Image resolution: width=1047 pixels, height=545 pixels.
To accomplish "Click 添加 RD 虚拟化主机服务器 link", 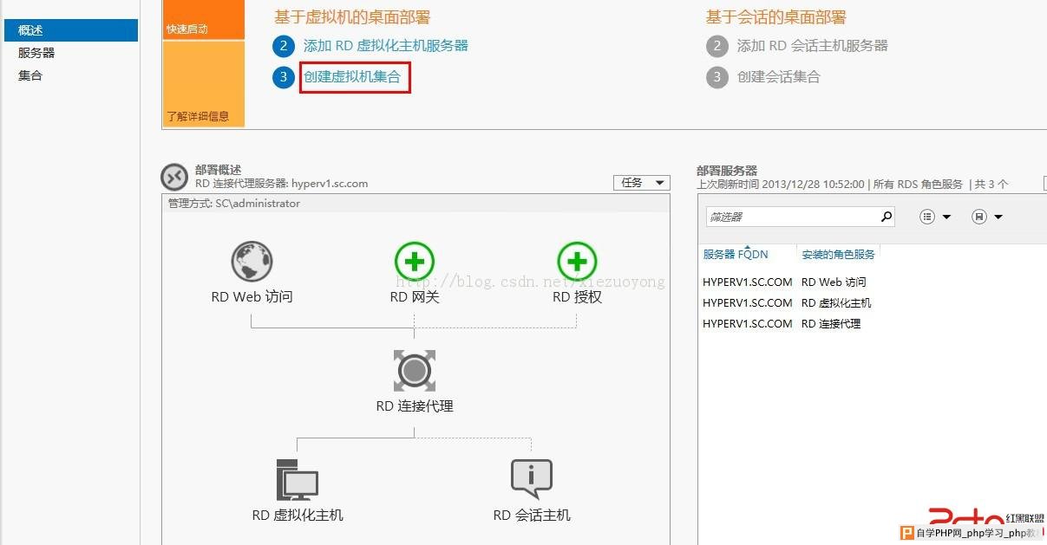I will coord(386,46).
